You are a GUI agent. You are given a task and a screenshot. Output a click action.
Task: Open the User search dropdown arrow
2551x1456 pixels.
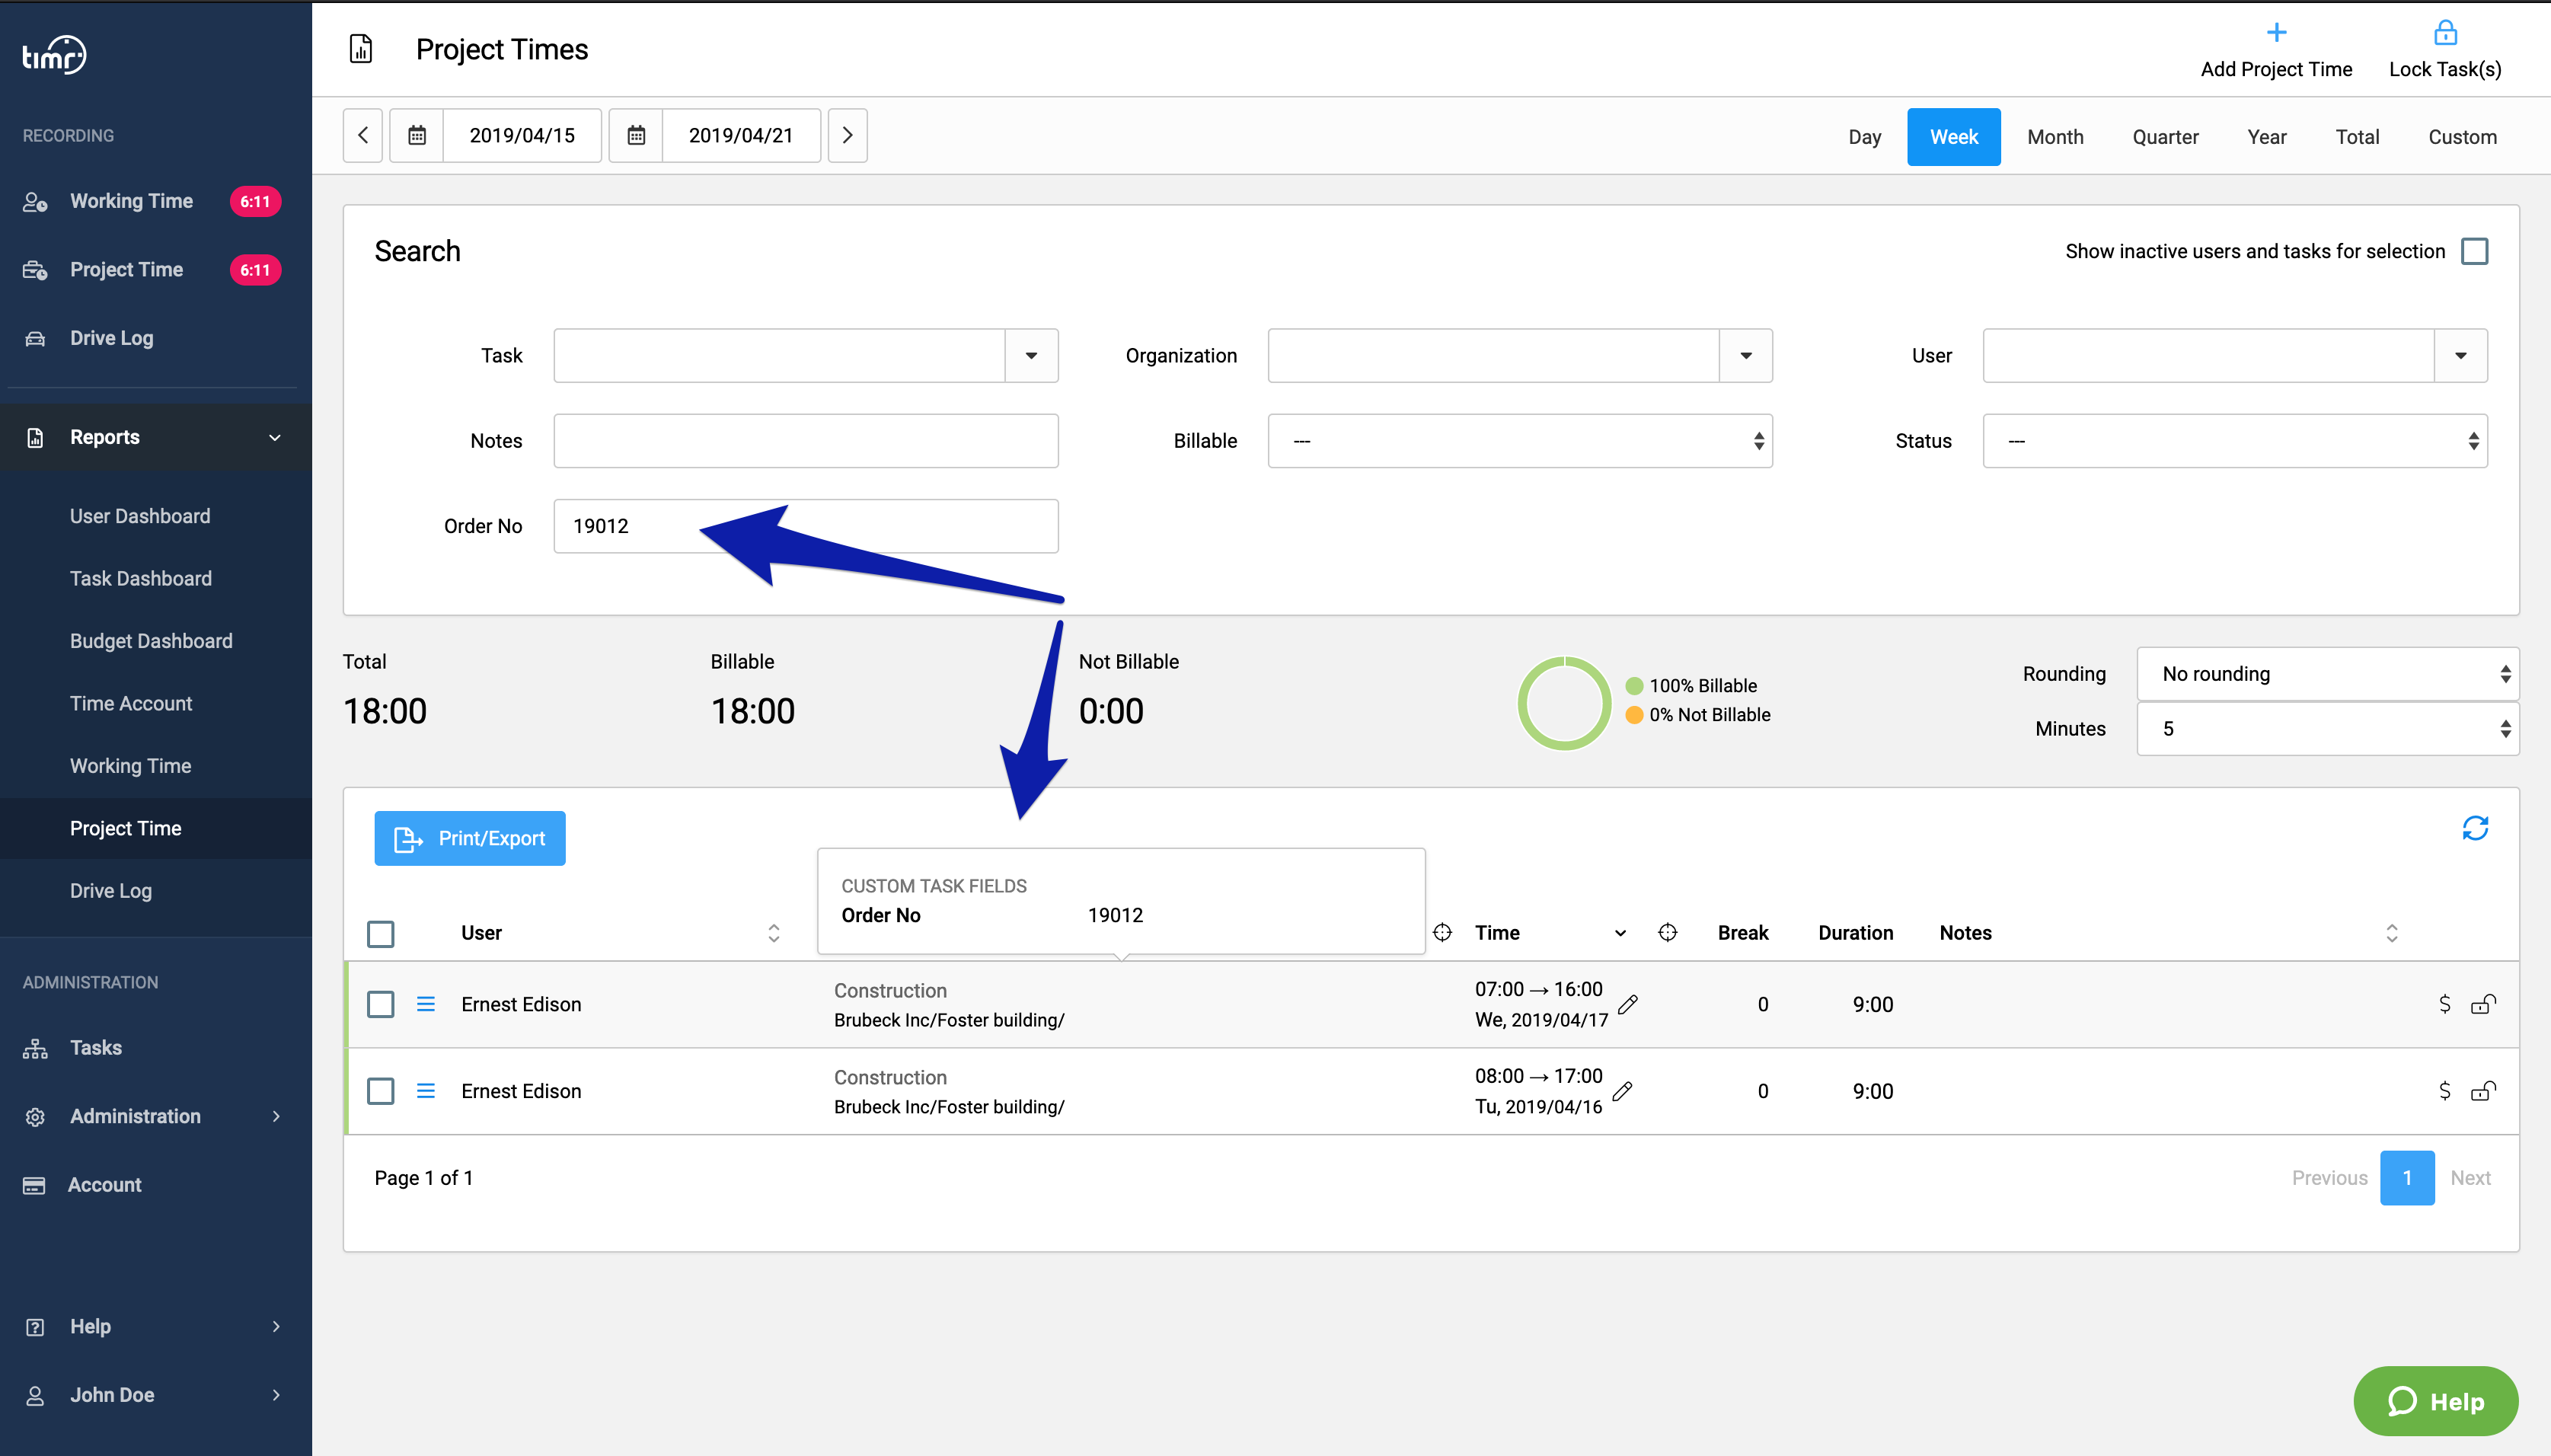tap(2460, 356)
